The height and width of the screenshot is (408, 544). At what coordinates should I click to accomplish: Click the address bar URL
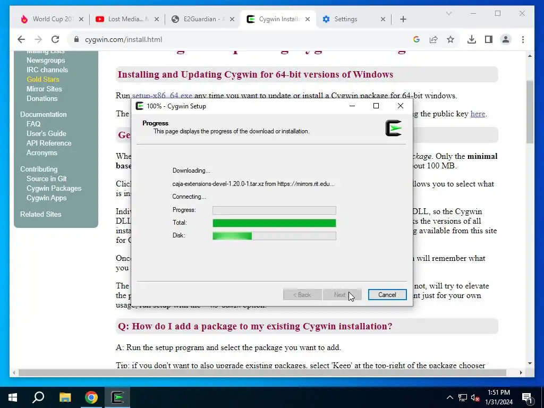point(123,39)
